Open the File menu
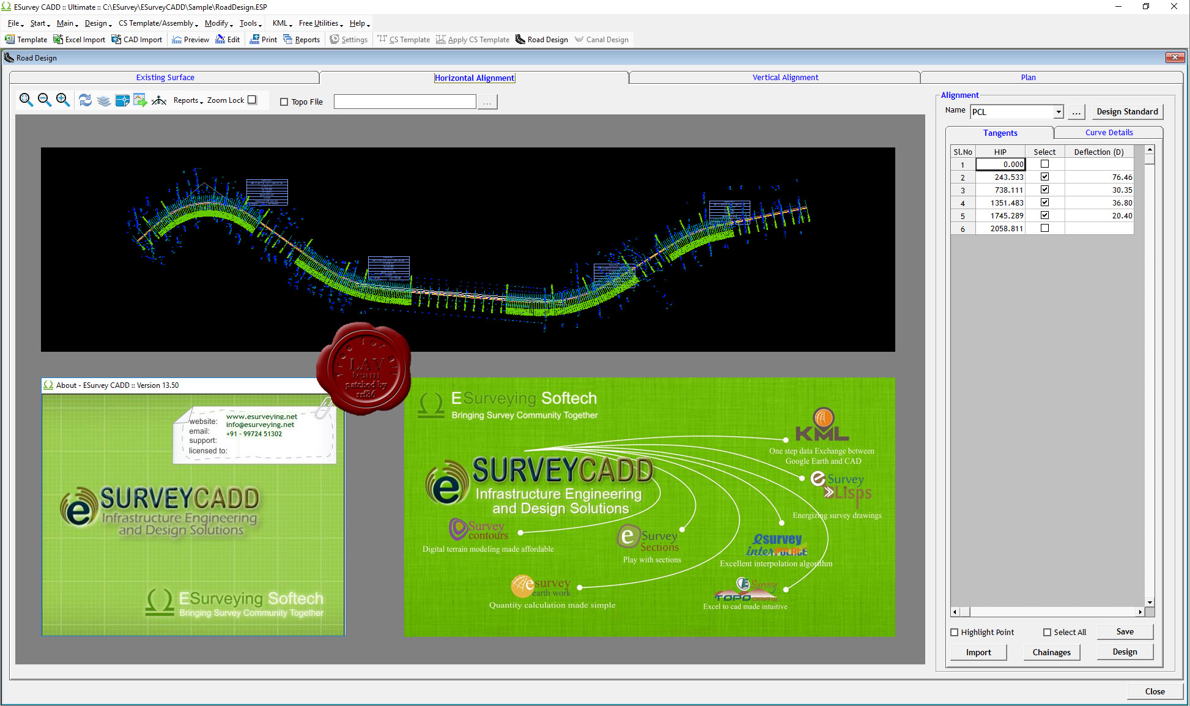The width and height of the screenshot is (1190, 706). click(15, 23)
